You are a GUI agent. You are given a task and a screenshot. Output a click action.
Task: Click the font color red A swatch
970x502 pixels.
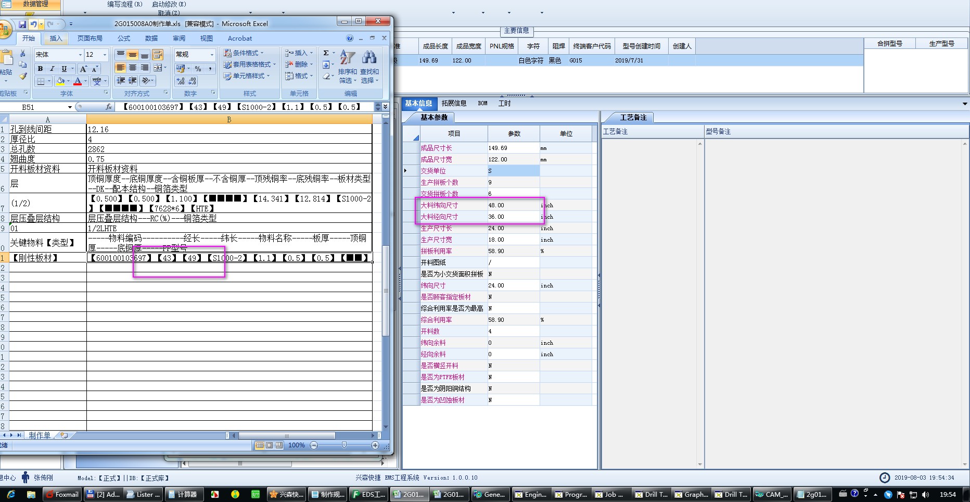78,81
